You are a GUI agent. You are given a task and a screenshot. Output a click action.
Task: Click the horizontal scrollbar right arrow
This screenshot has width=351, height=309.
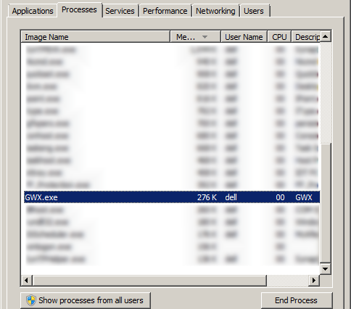(x=314, y=281)
